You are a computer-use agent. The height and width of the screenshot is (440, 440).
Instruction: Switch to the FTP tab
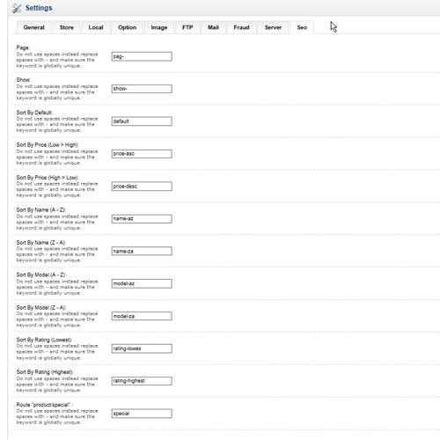[187, 27]
